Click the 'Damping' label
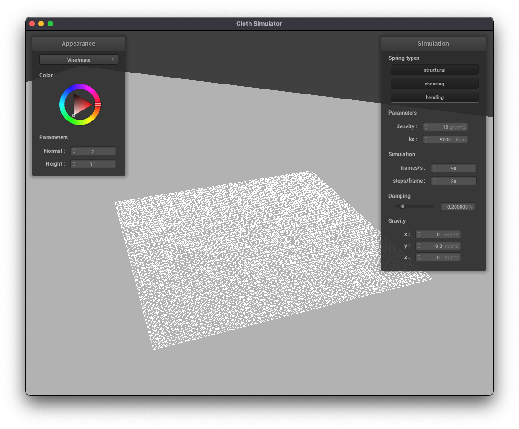The width and height of the screenshot is (519, 429). point(399,196)
